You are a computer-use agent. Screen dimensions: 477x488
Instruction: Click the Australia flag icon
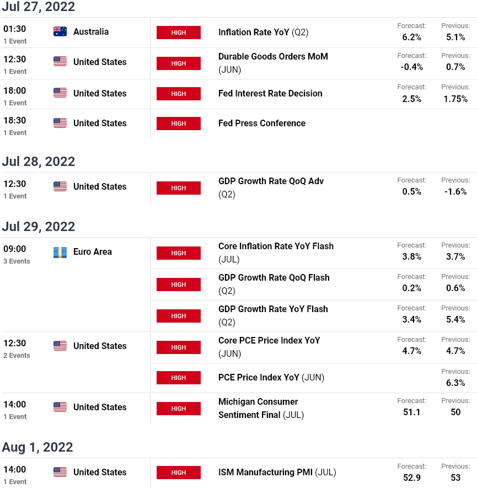60,32
